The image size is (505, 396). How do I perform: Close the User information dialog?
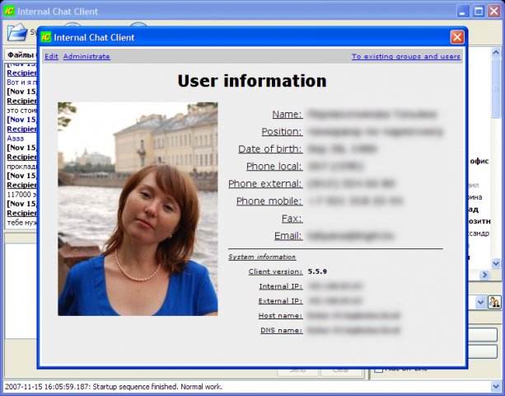457,37
